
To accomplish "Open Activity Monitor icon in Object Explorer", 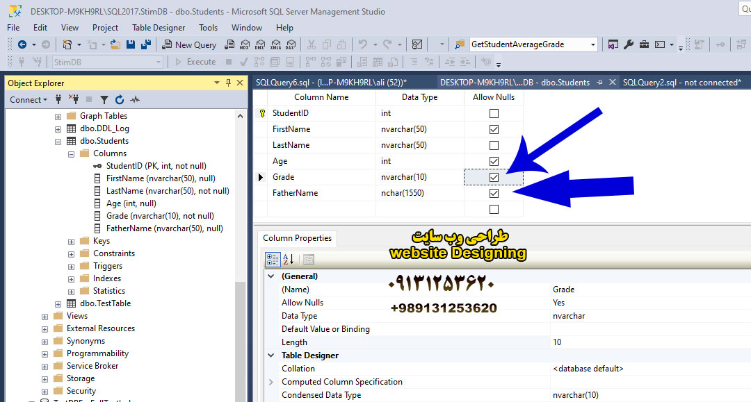I will click(x=135, y=100).
